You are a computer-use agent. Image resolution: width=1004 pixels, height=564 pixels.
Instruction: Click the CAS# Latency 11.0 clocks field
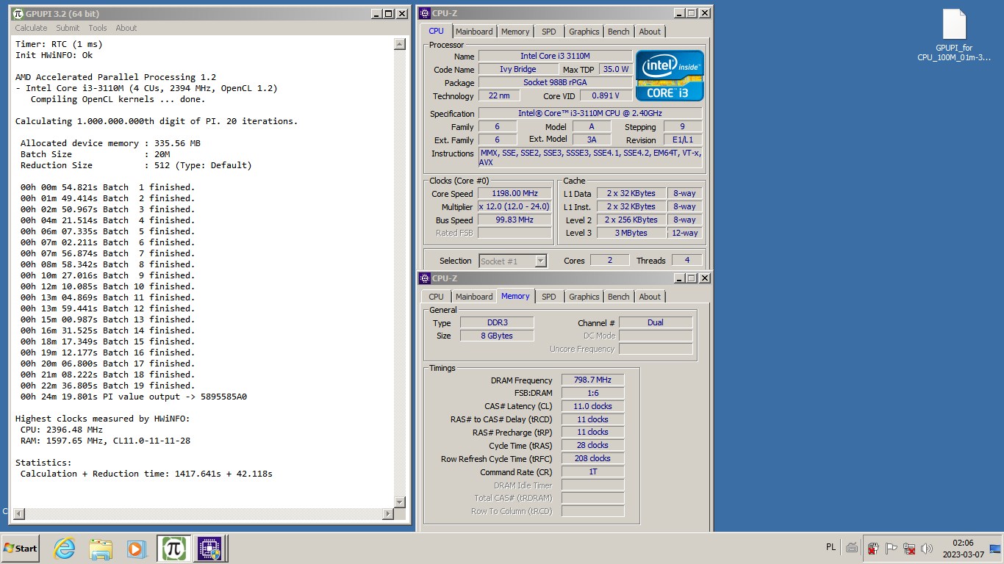click(592, 406)
